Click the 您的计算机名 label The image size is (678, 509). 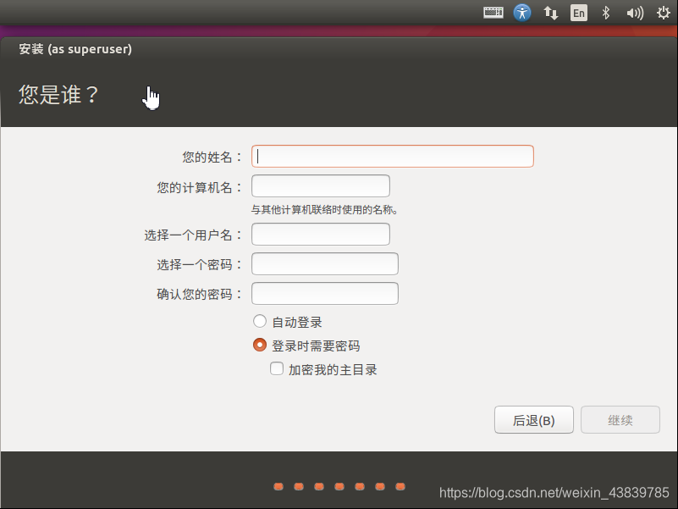199,187
